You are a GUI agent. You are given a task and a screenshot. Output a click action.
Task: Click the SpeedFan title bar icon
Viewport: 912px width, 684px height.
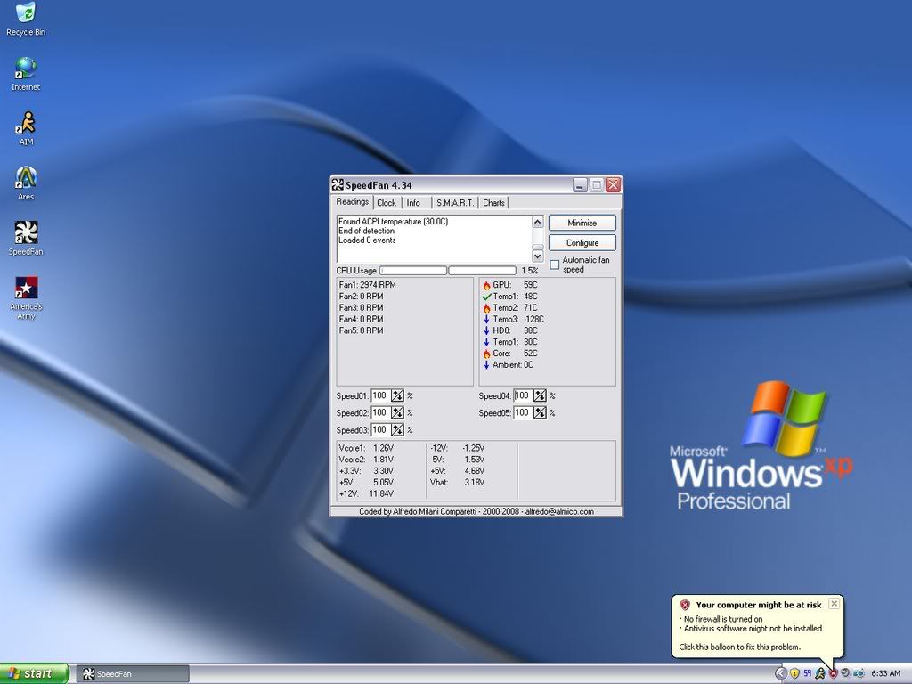(x=338, y=185)
